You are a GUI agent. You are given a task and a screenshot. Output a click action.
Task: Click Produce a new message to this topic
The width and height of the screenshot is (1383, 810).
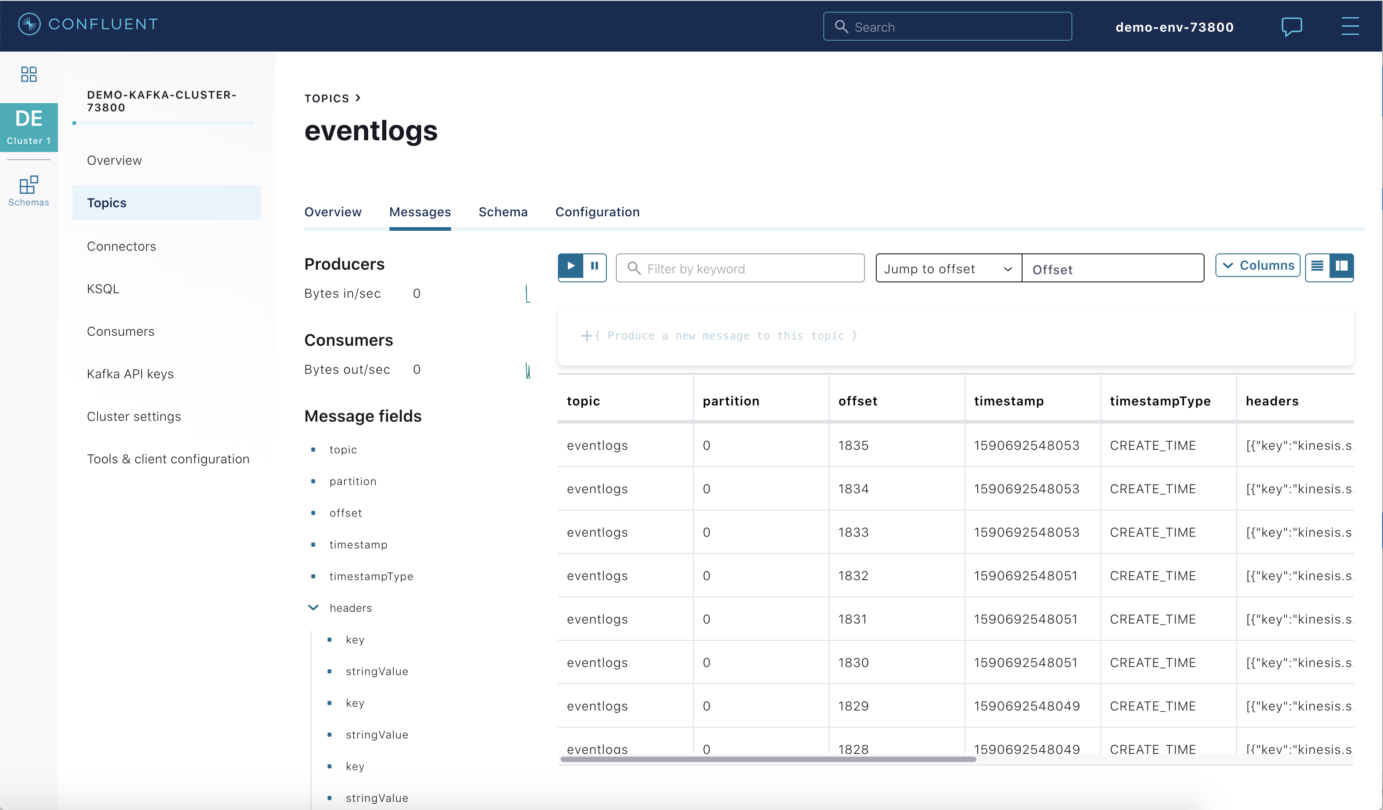point(719,336)
